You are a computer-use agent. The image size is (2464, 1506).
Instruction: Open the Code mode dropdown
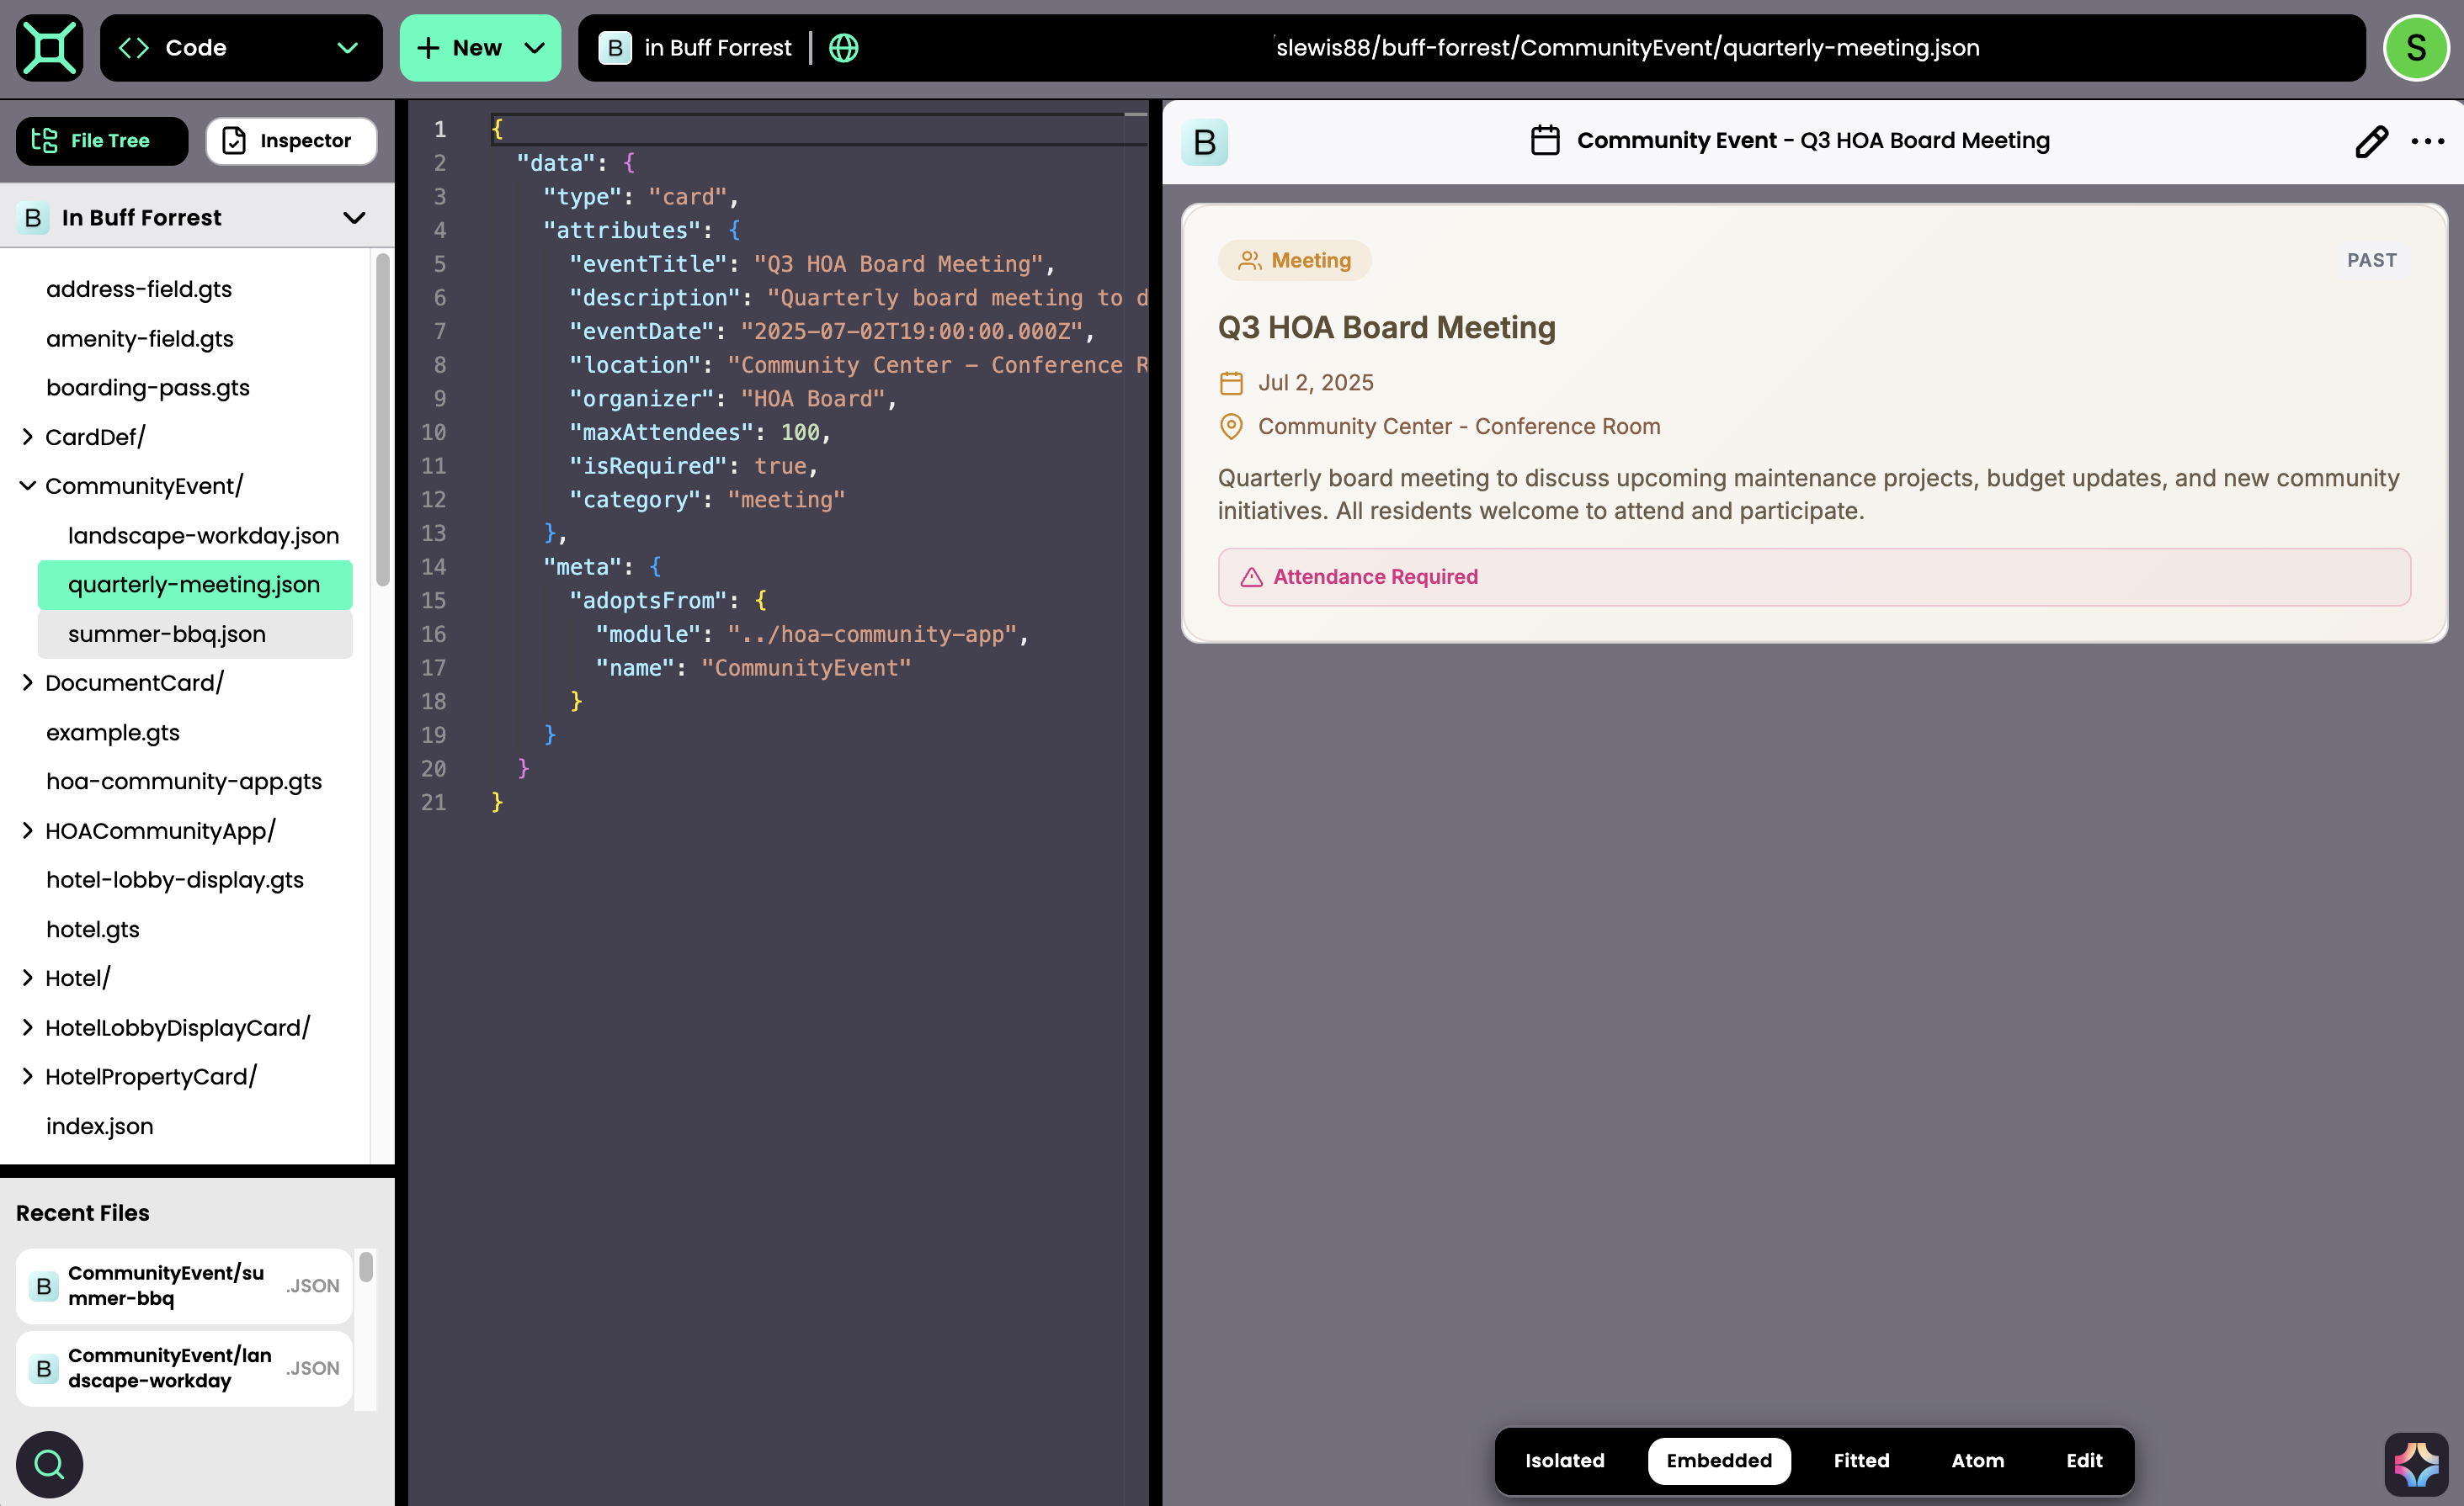[241, 47]
